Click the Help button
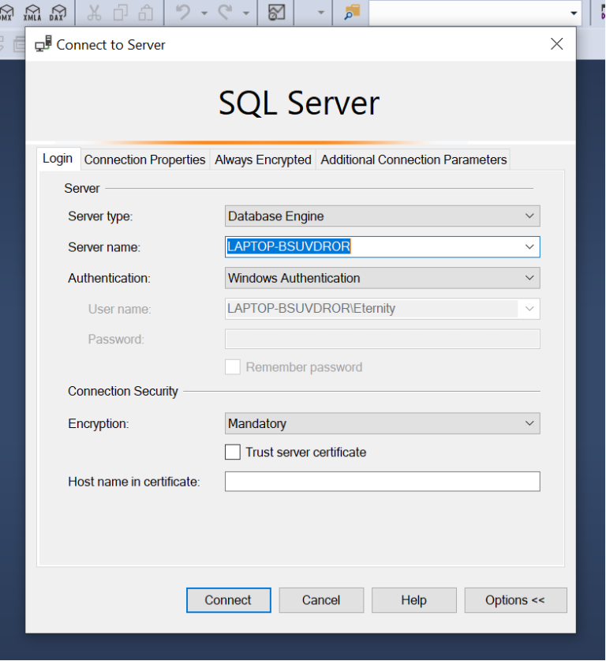This screenshot has width=606, height=661. tap(413, 600)
